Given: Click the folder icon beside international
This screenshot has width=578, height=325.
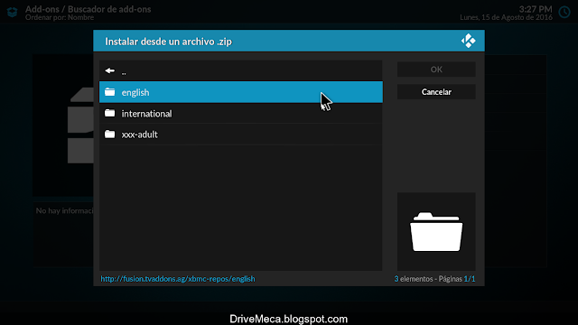Looking at the screenshot, I should [x=109, y=113].
